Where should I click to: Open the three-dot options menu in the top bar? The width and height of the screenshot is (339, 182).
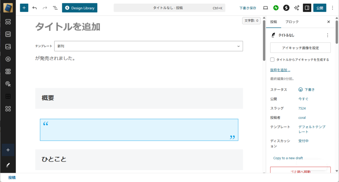(x=332, y=8)
